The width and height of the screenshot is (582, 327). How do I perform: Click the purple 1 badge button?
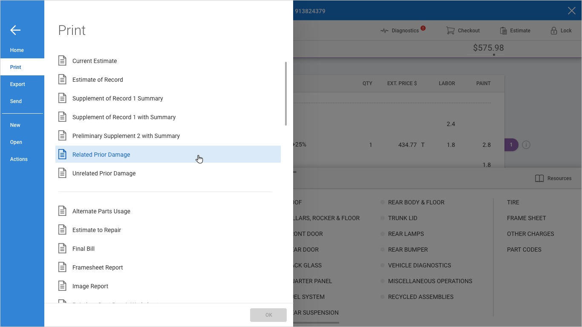pyautogui.click(x=511, y=145)
